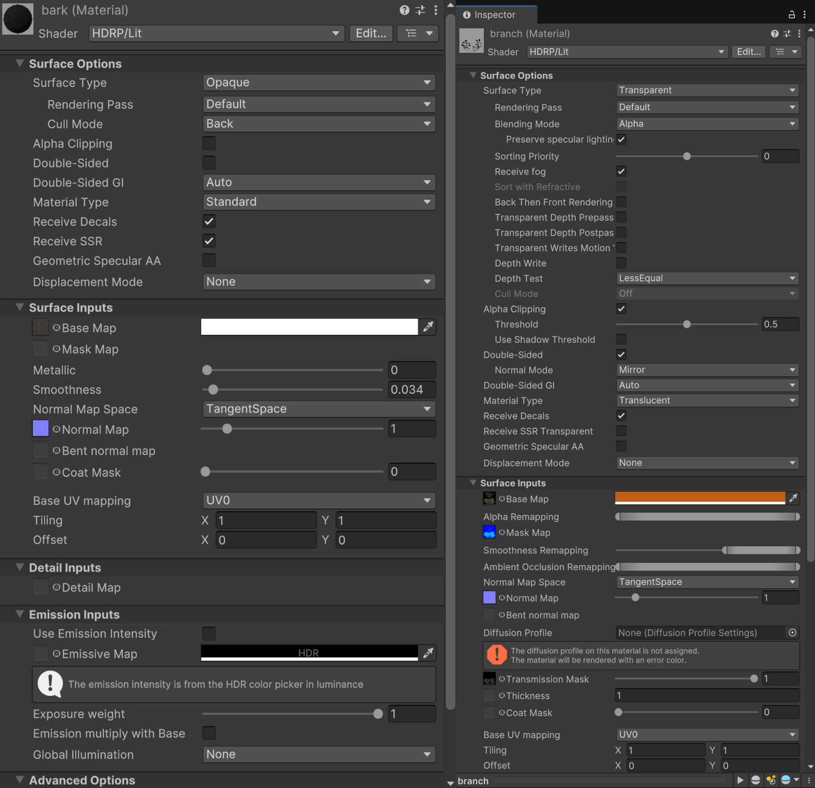Click the bark Metallic value field
The width and height of the screenshot is (815, 788).
412,370
